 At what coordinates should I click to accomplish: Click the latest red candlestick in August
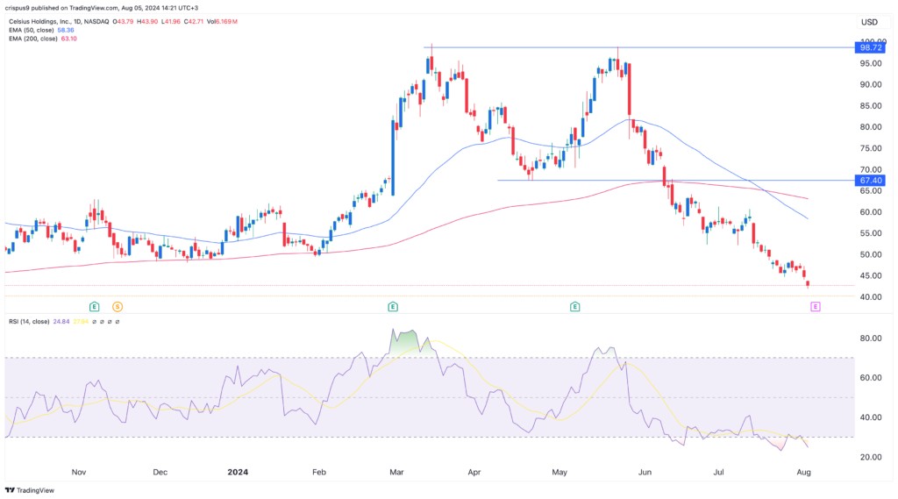807,282
